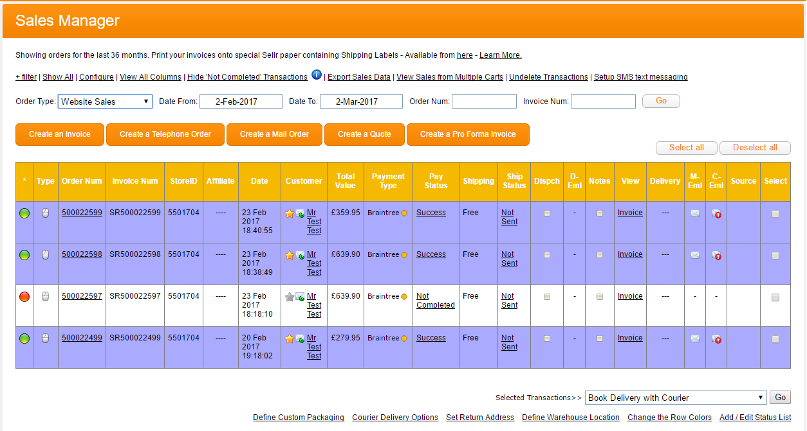Open the Date From date picker field
This screenshot has height=431, width=807.
coord(241,101)
